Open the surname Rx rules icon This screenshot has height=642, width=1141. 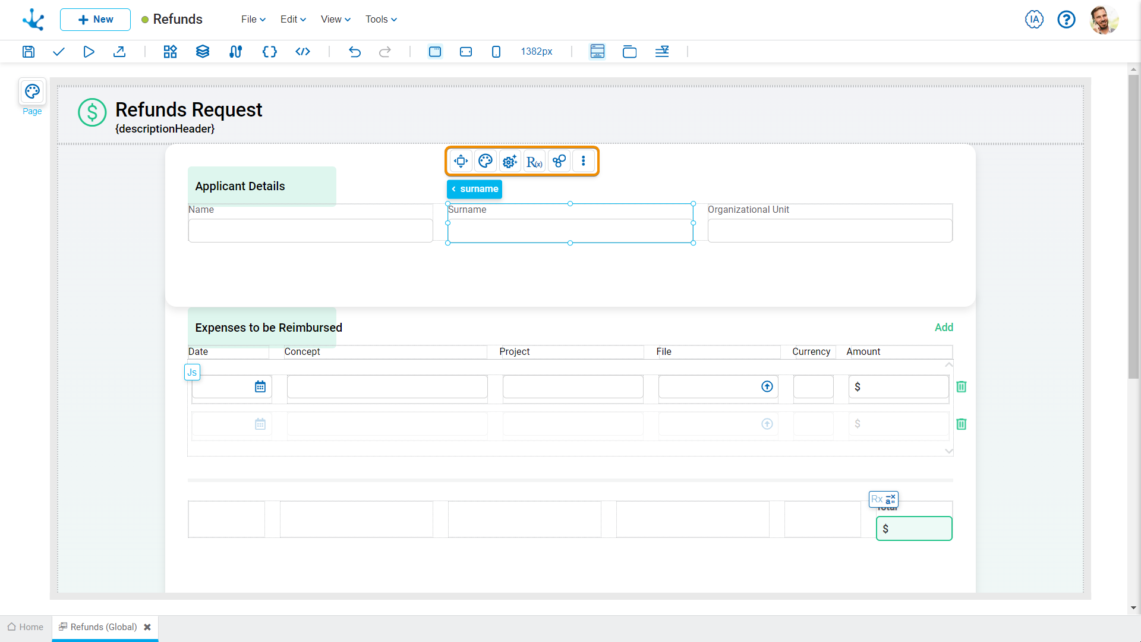534,161
